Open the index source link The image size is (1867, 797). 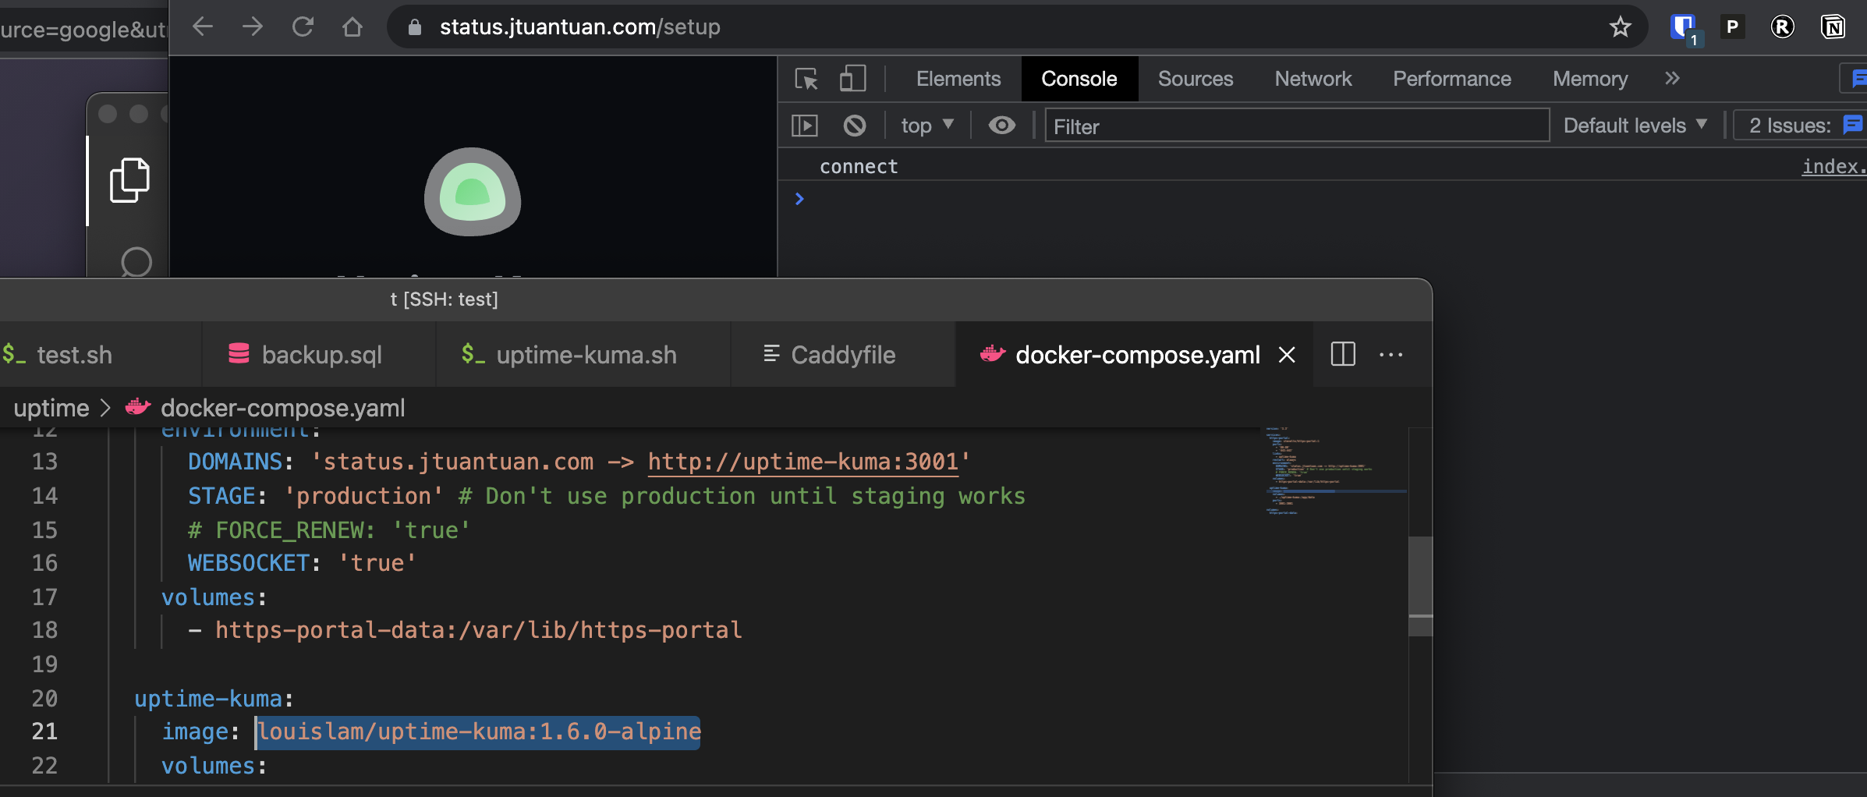tap(1833, 166)
